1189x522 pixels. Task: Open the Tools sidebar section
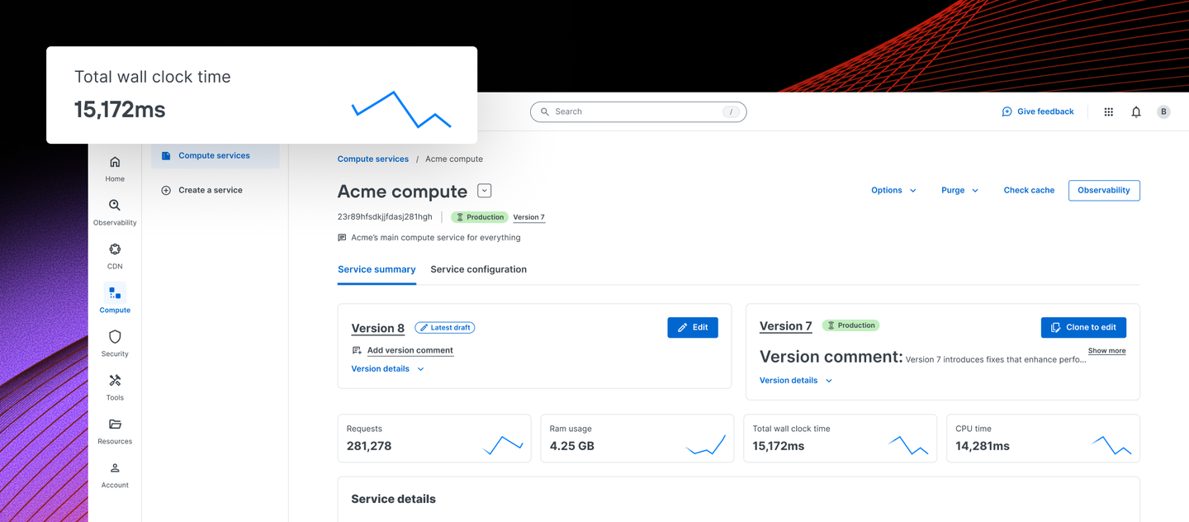[x=115, y=387]
